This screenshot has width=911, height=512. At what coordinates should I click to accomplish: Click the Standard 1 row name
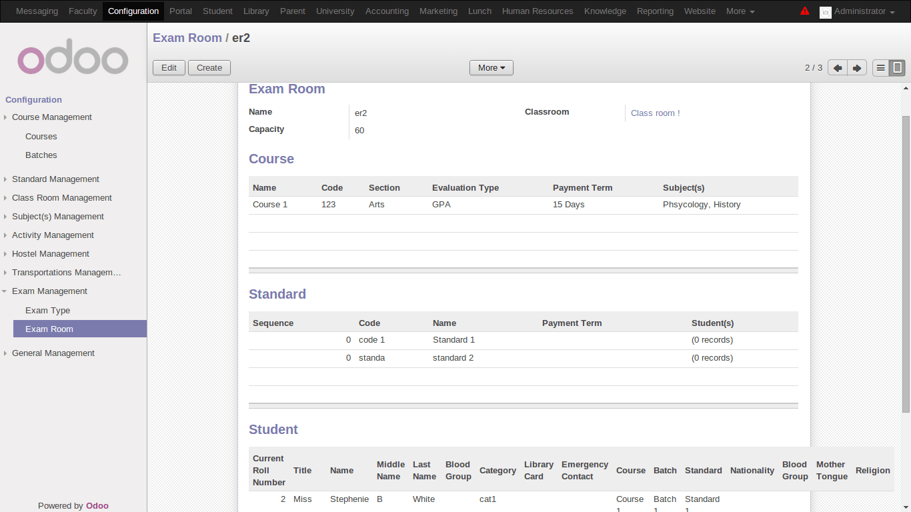[x=453, y=340]
